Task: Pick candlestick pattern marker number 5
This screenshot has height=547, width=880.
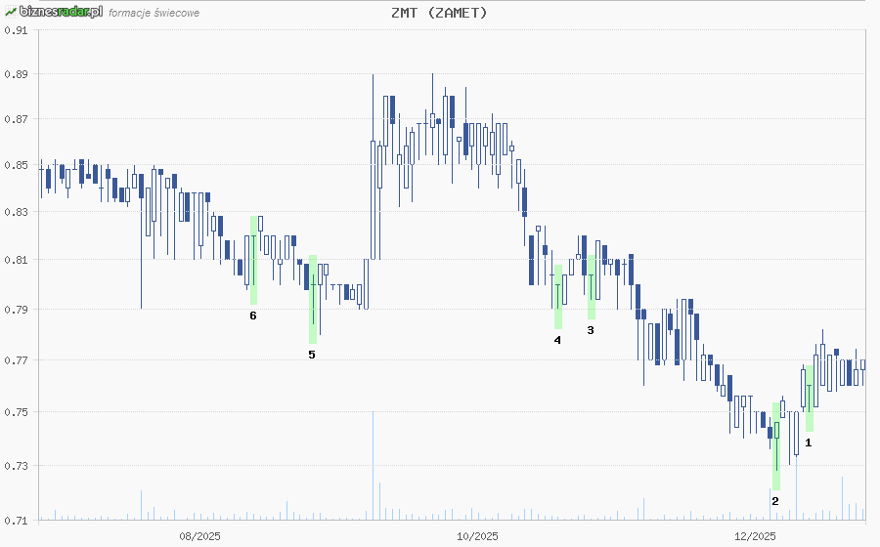Action: pos(312,355)
